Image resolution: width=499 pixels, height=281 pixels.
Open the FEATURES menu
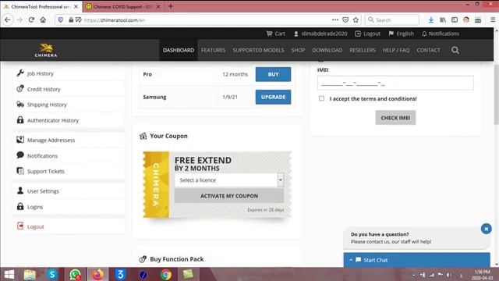213,50
